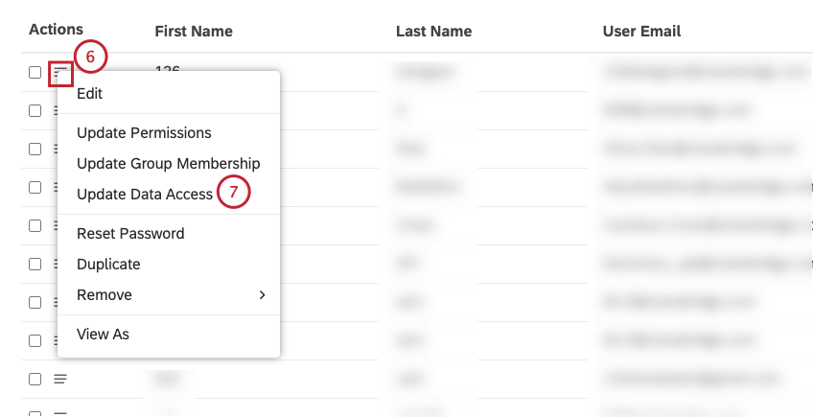This screenshot has width=813, height=417.
Task: Select the checkbox in the second-to-last row
Action: (35, 379)
